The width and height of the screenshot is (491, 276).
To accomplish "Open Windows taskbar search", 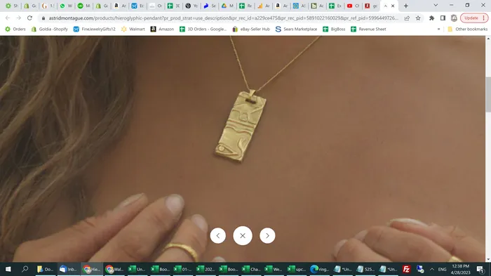I will 25,269.
